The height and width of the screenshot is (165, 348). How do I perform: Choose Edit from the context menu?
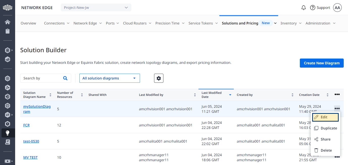(x=325, y=117)
